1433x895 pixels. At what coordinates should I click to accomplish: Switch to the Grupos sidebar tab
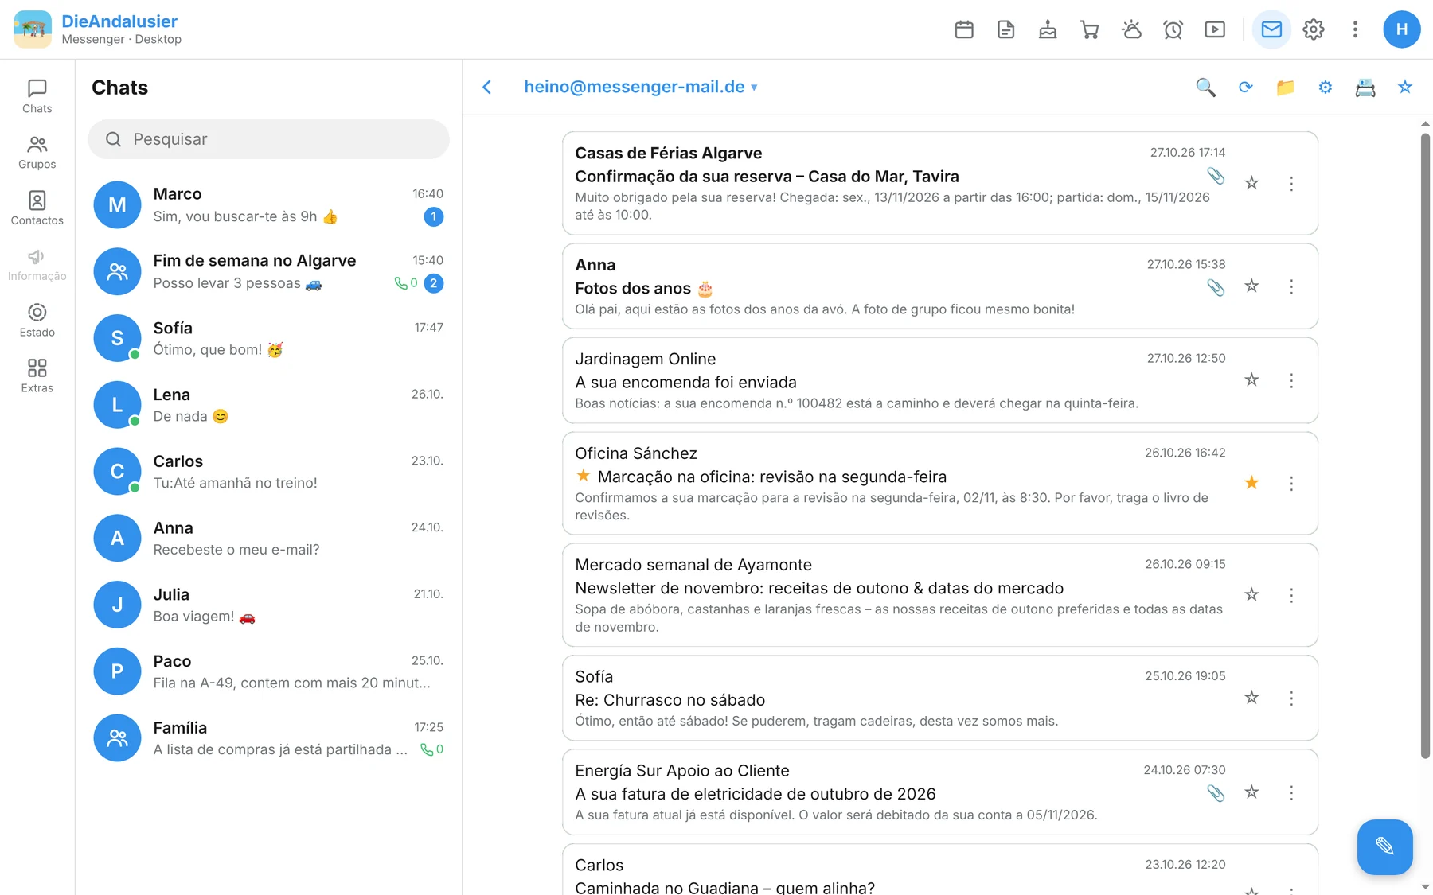[x=37, y=153]
